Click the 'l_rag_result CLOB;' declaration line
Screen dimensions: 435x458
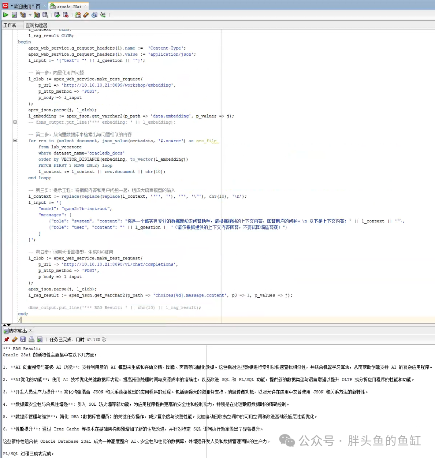tap(51, 35)
